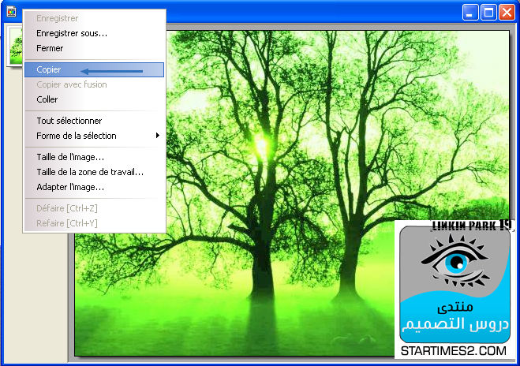
Task: Click the Copier avec fusion entry
Action: point(72,84)
